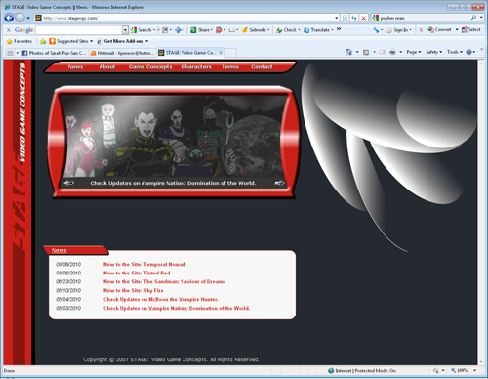Open the Google toolbar search box dropdown
Viewport: 488px width, 379px height.
click(x=125, y=30)
